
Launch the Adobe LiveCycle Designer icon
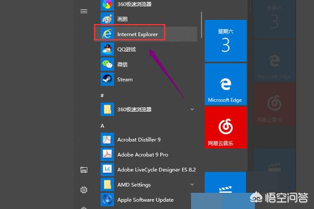107,169
